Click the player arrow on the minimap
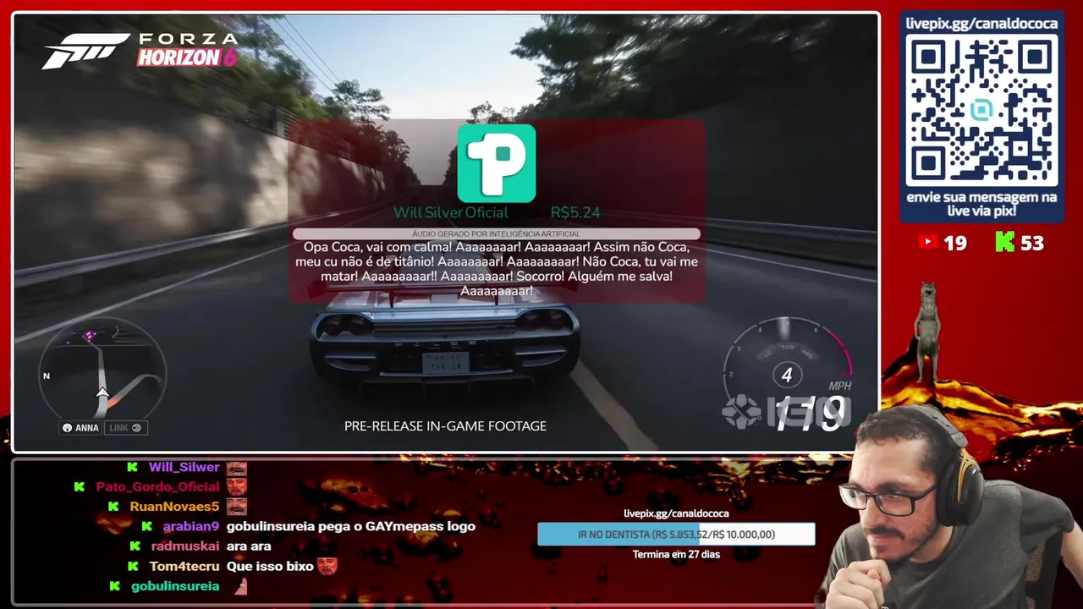This screenshot has height=609, width=1083. click(x=102, y=392)
